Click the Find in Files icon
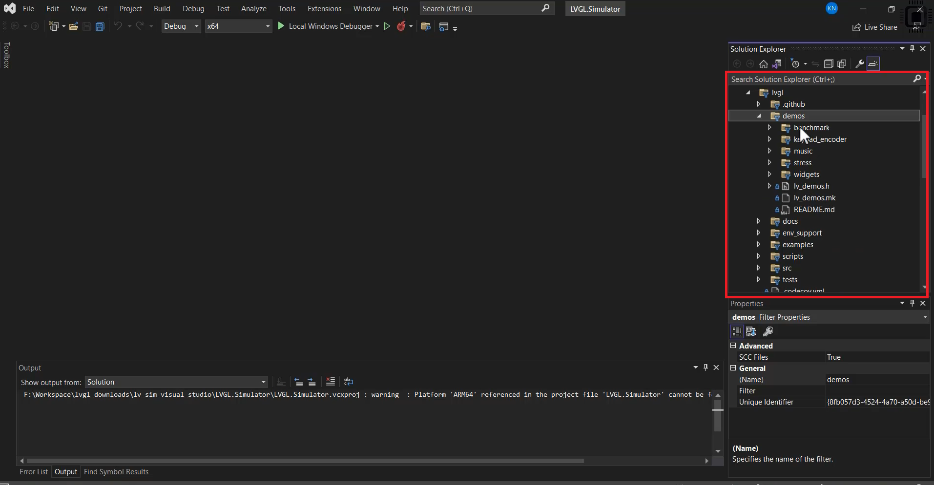This screenshot has width=934, height=485. coord(426,26)
